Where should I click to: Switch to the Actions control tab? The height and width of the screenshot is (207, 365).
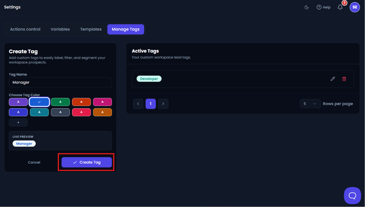pos(25,29)
